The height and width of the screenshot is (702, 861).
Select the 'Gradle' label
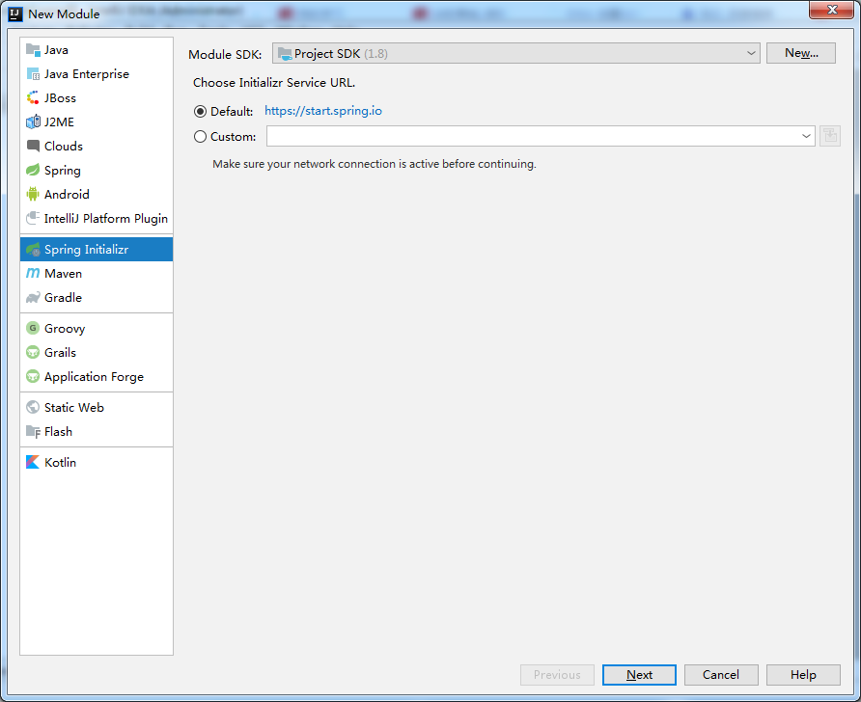[x=63, y=297]
